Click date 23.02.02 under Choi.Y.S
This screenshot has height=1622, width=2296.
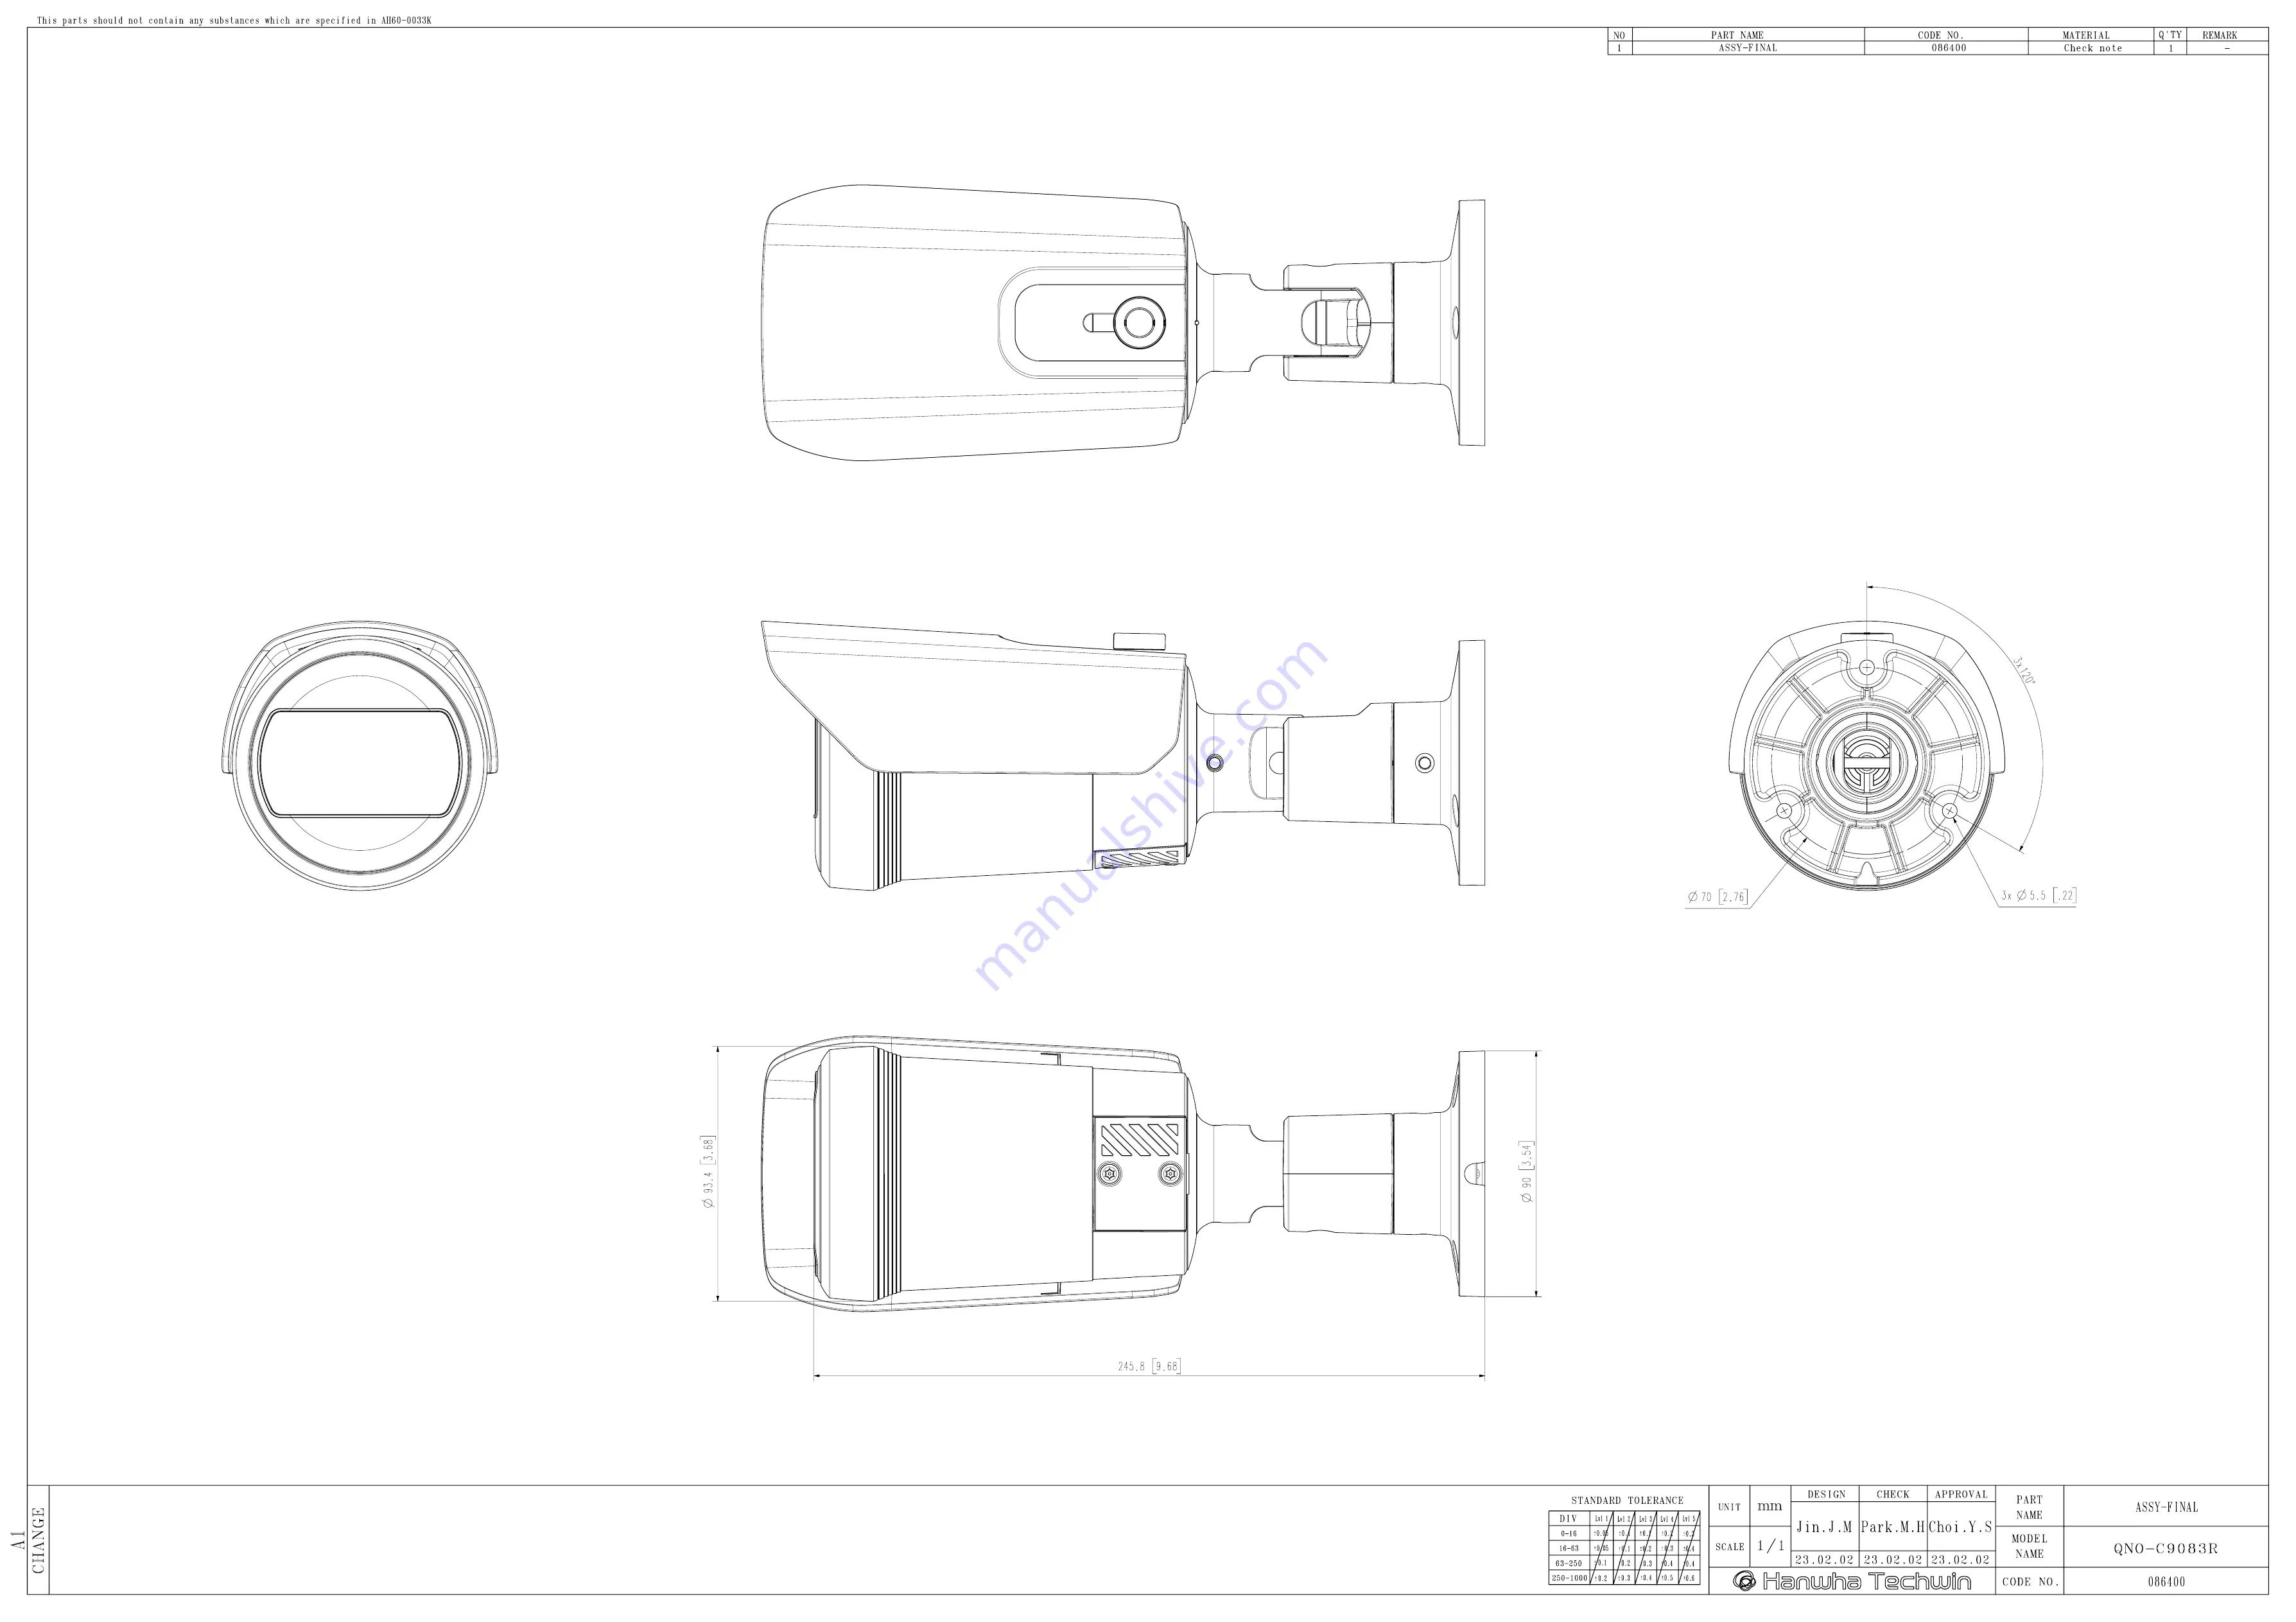pos(1961,1559)
